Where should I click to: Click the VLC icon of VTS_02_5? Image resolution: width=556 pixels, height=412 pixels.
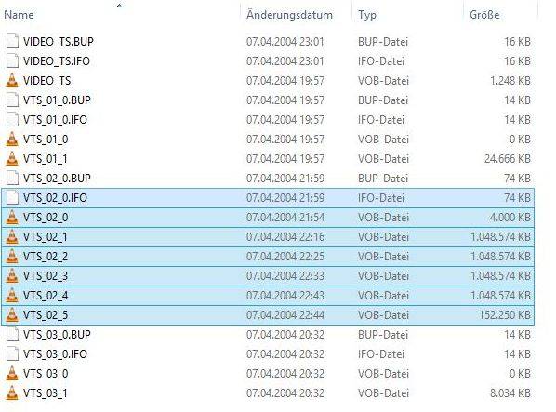click(x=12, y=315)
